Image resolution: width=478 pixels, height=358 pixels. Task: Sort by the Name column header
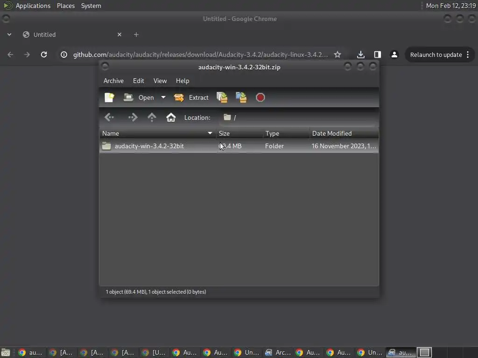click(x=158, y=133)
